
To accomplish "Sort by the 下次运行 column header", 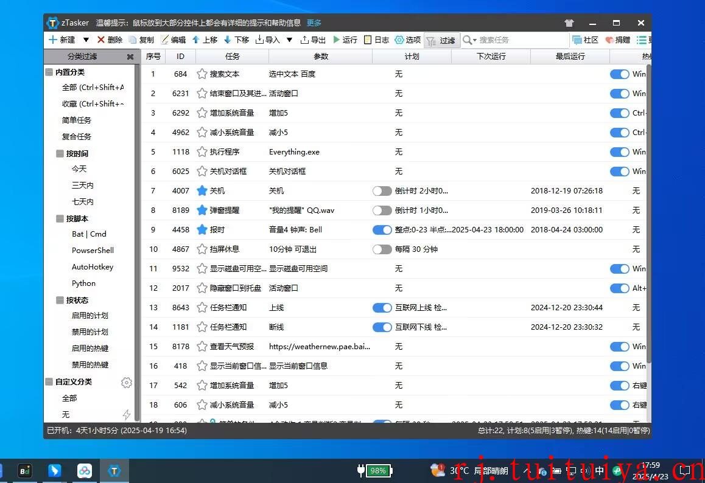I will pos(491,57).
